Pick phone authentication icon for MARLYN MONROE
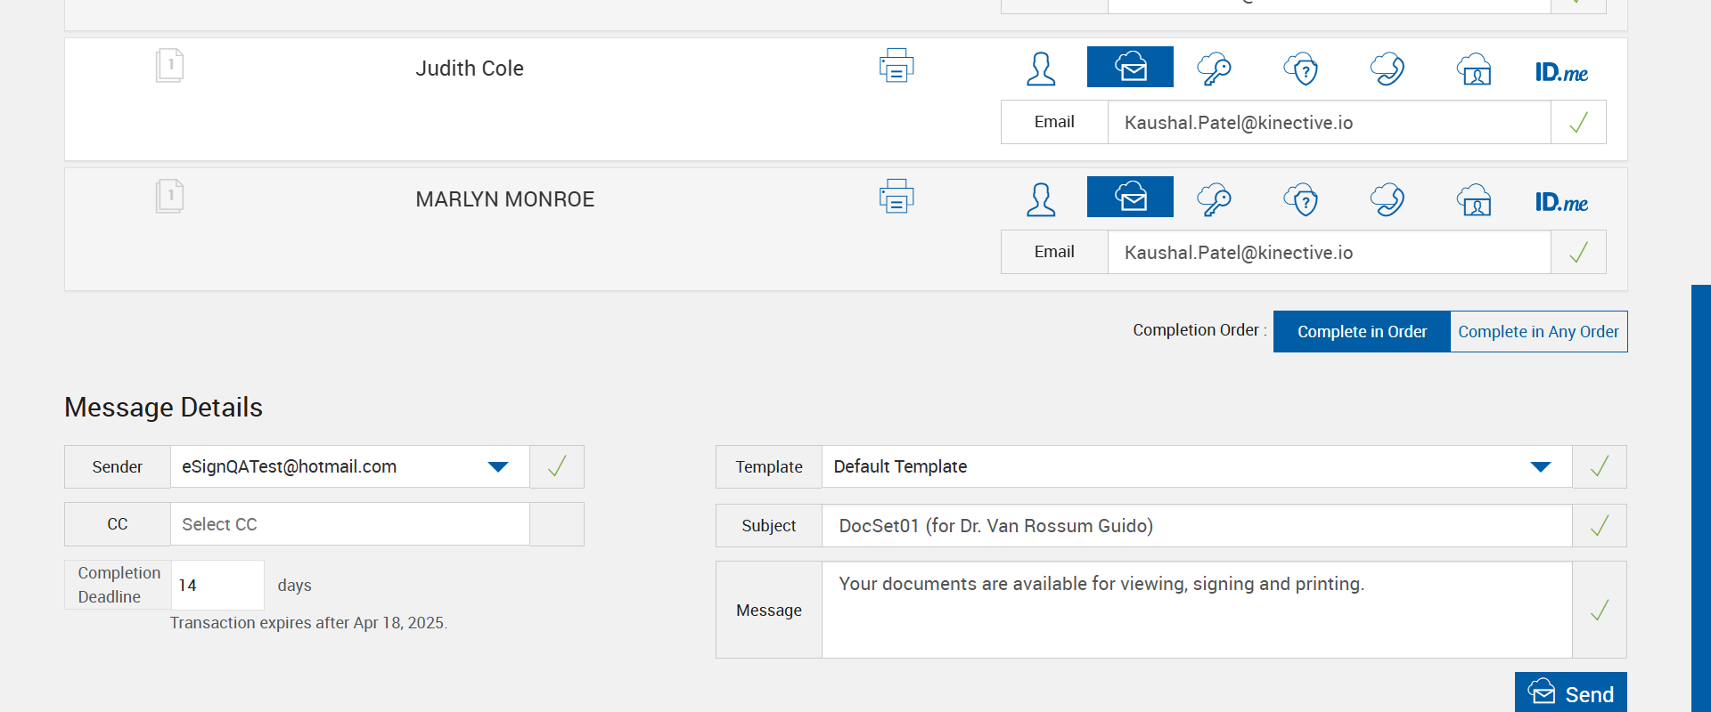Image resolution: width=1711 pixels, height=712 pixels. point(1388,199)
